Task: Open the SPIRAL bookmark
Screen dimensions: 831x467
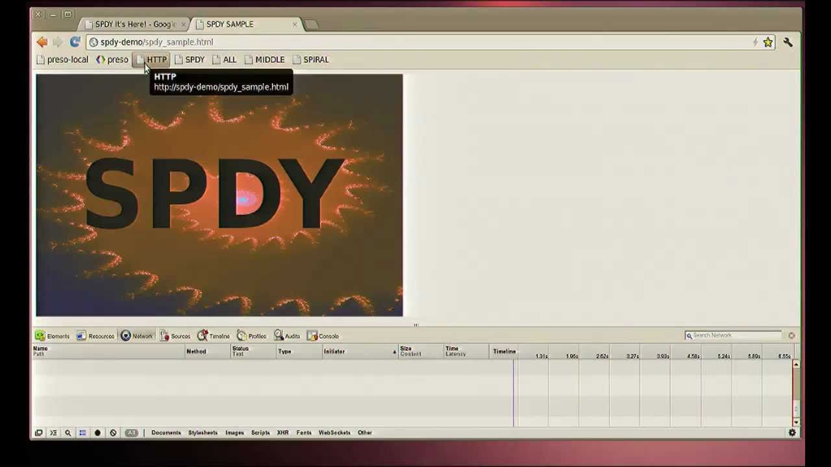Action: (311, 60)
